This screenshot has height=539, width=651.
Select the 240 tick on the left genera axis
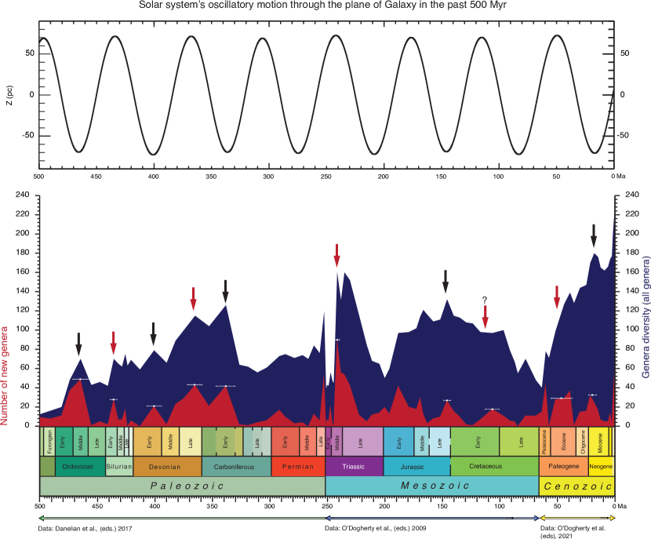(22, 195)
